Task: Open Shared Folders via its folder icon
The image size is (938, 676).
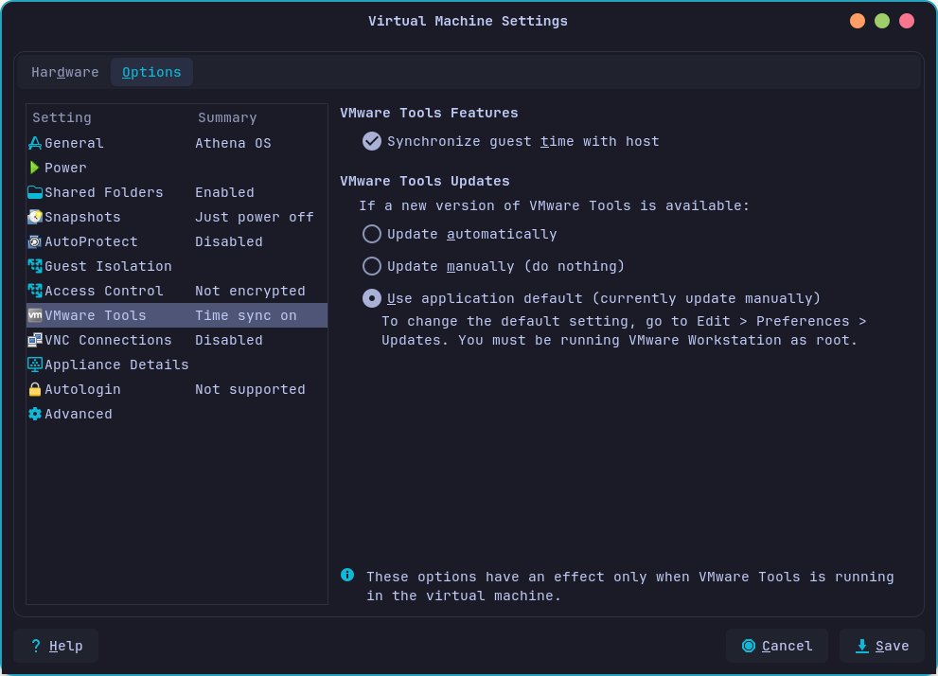Action: click(x=36, y=192)
